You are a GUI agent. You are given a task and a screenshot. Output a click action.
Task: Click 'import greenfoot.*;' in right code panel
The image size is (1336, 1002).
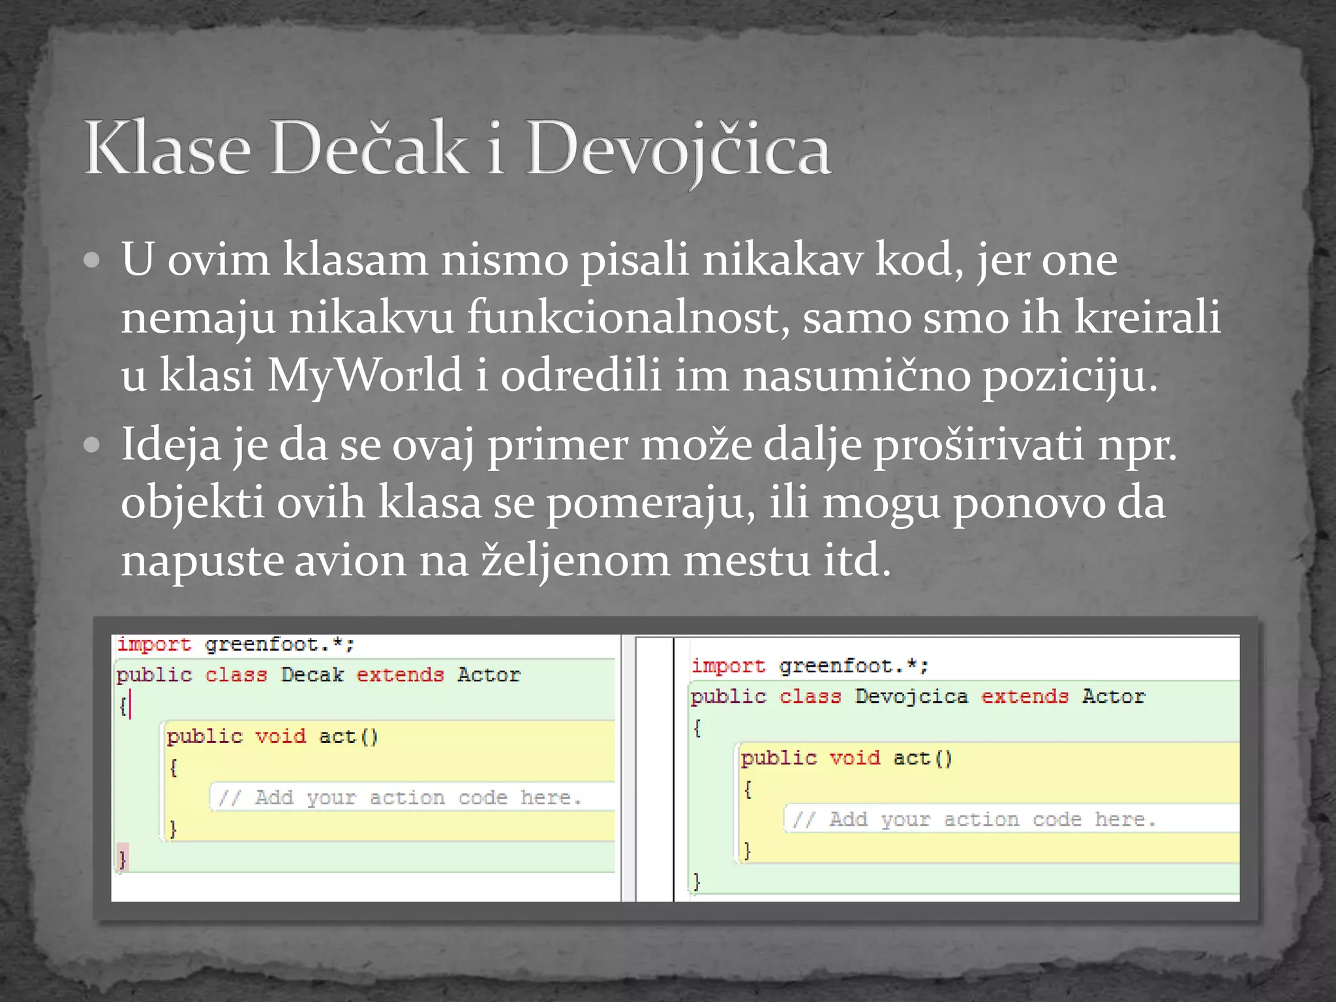810,667
